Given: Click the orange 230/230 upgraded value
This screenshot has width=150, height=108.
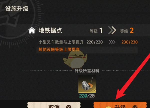Looking at the screenshot, I should (129, 42).
